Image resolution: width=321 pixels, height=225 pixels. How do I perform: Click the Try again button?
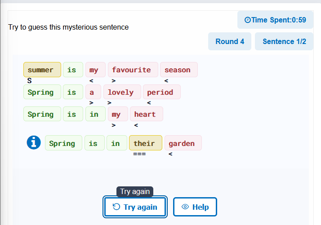[x=135, y=207]
